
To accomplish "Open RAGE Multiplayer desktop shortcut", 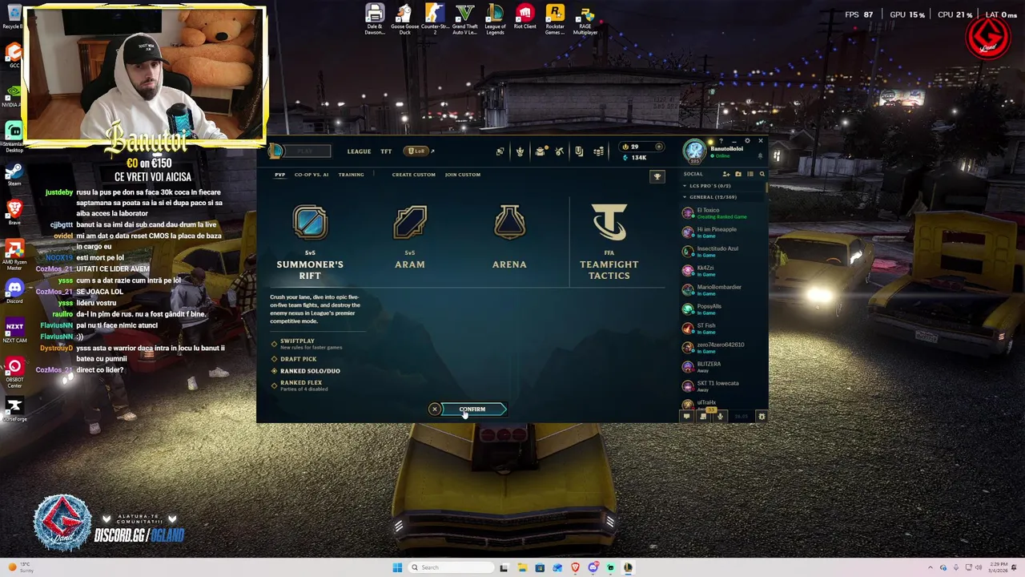I will 585,19.
